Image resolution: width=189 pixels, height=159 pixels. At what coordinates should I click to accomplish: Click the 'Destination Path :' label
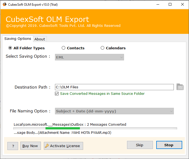[x=32, y=87]
